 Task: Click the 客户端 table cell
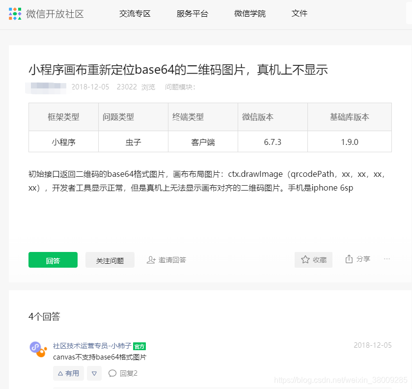203,142
